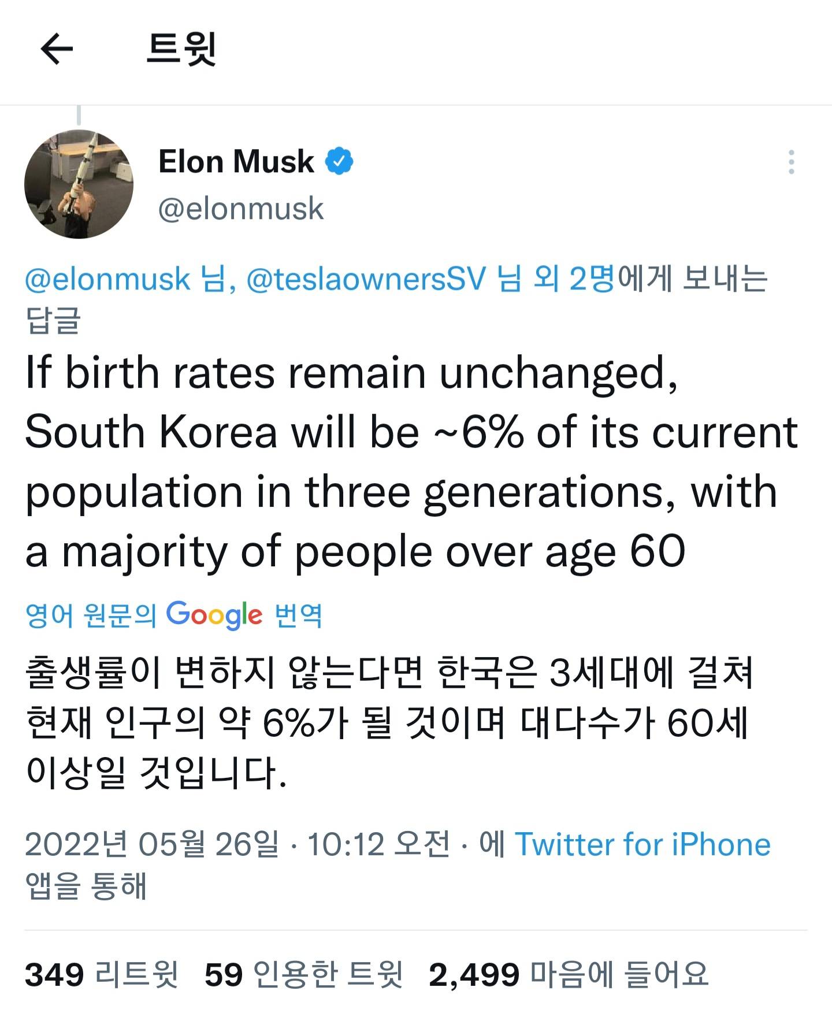Viewport: 832px width, 1009px height.
Task: View the 59 quote tweets
Action: click(x=303, y=974)
